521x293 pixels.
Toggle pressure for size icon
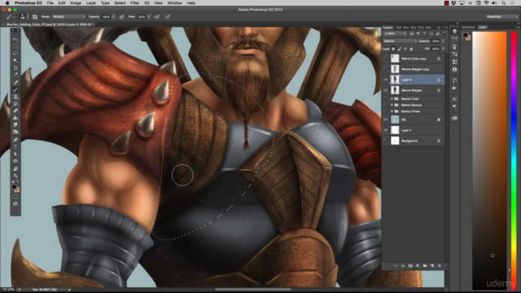pos(168,16)
